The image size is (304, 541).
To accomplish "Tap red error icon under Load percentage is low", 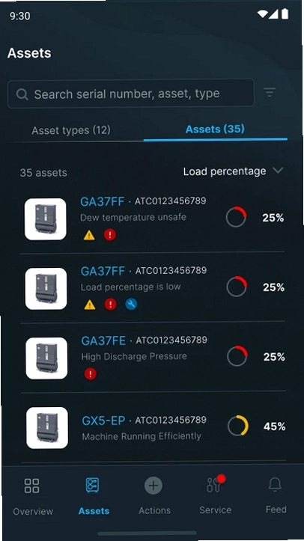I will point(110,305).
